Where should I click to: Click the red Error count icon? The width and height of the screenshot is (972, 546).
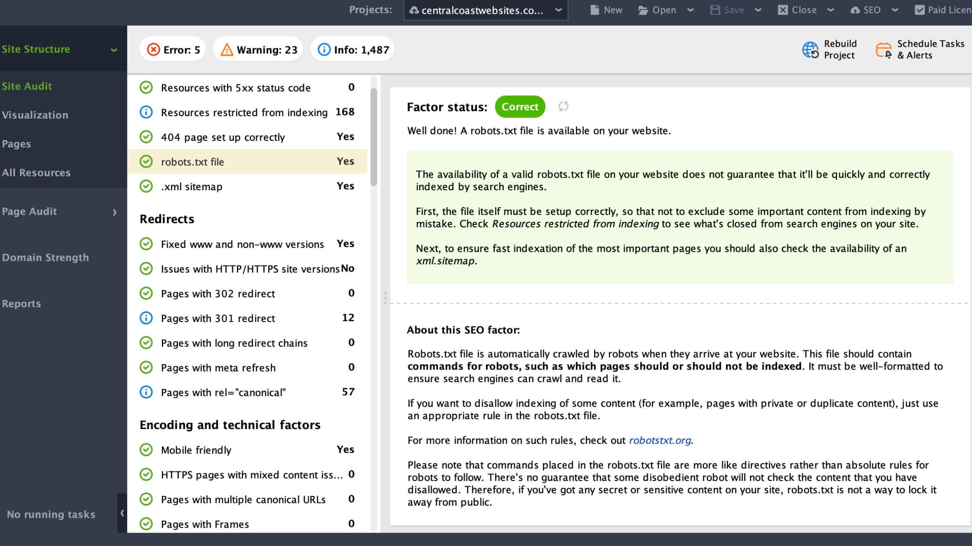(x=153, y=50)
